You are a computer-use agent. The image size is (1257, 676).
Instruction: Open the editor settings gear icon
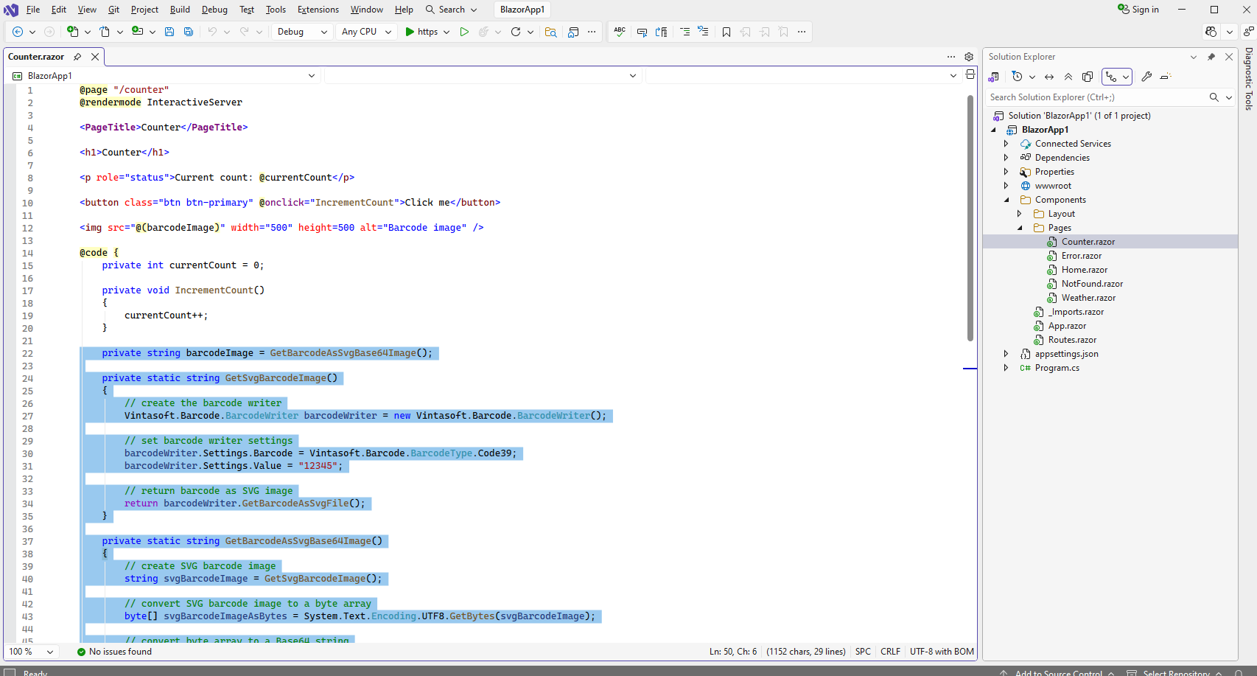coord(969,57)
